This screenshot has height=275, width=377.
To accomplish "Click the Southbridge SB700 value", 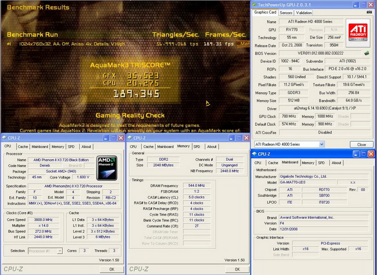I will [324, 195].
